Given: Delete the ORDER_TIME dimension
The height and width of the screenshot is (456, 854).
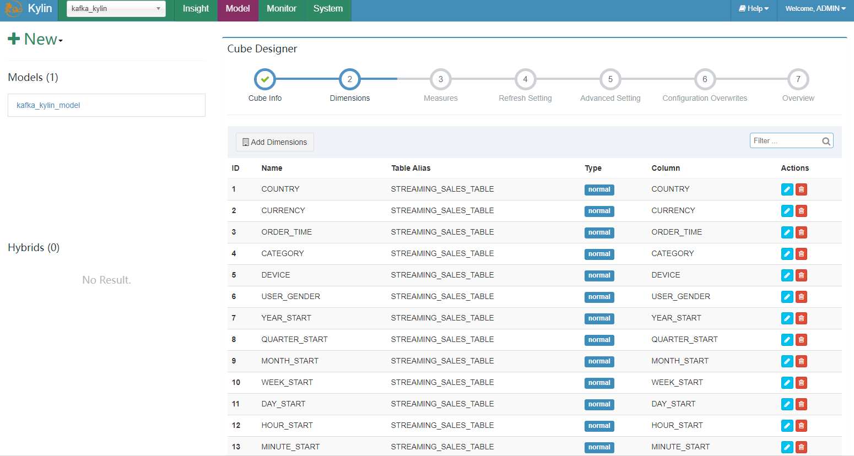Looking at the screenshot, I should [x=801, y=232].
